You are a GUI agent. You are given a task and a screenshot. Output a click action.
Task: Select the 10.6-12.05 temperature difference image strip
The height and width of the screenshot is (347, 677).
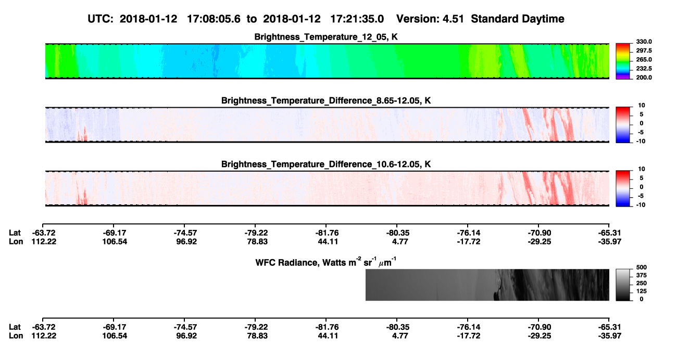tap(327, 188)
